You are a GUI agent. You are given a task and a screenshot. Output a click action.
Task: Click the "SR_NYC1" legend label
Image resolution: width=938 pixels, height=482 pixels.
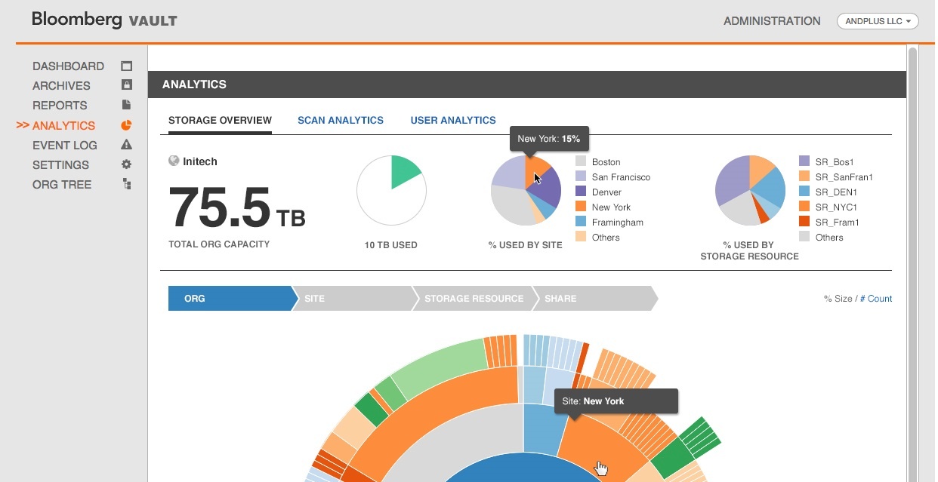[x=836, y=207]
